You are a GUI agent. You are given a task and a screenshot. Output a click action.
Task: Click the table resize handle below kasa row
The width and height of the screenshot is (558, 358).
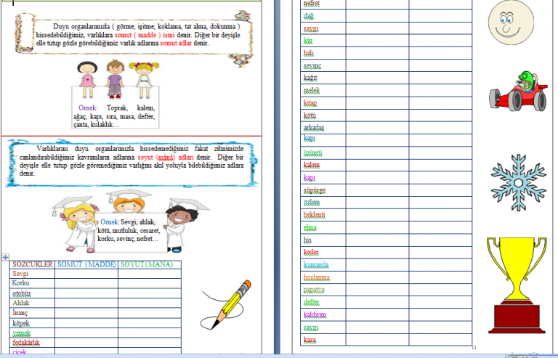click(x=475, y=348)
